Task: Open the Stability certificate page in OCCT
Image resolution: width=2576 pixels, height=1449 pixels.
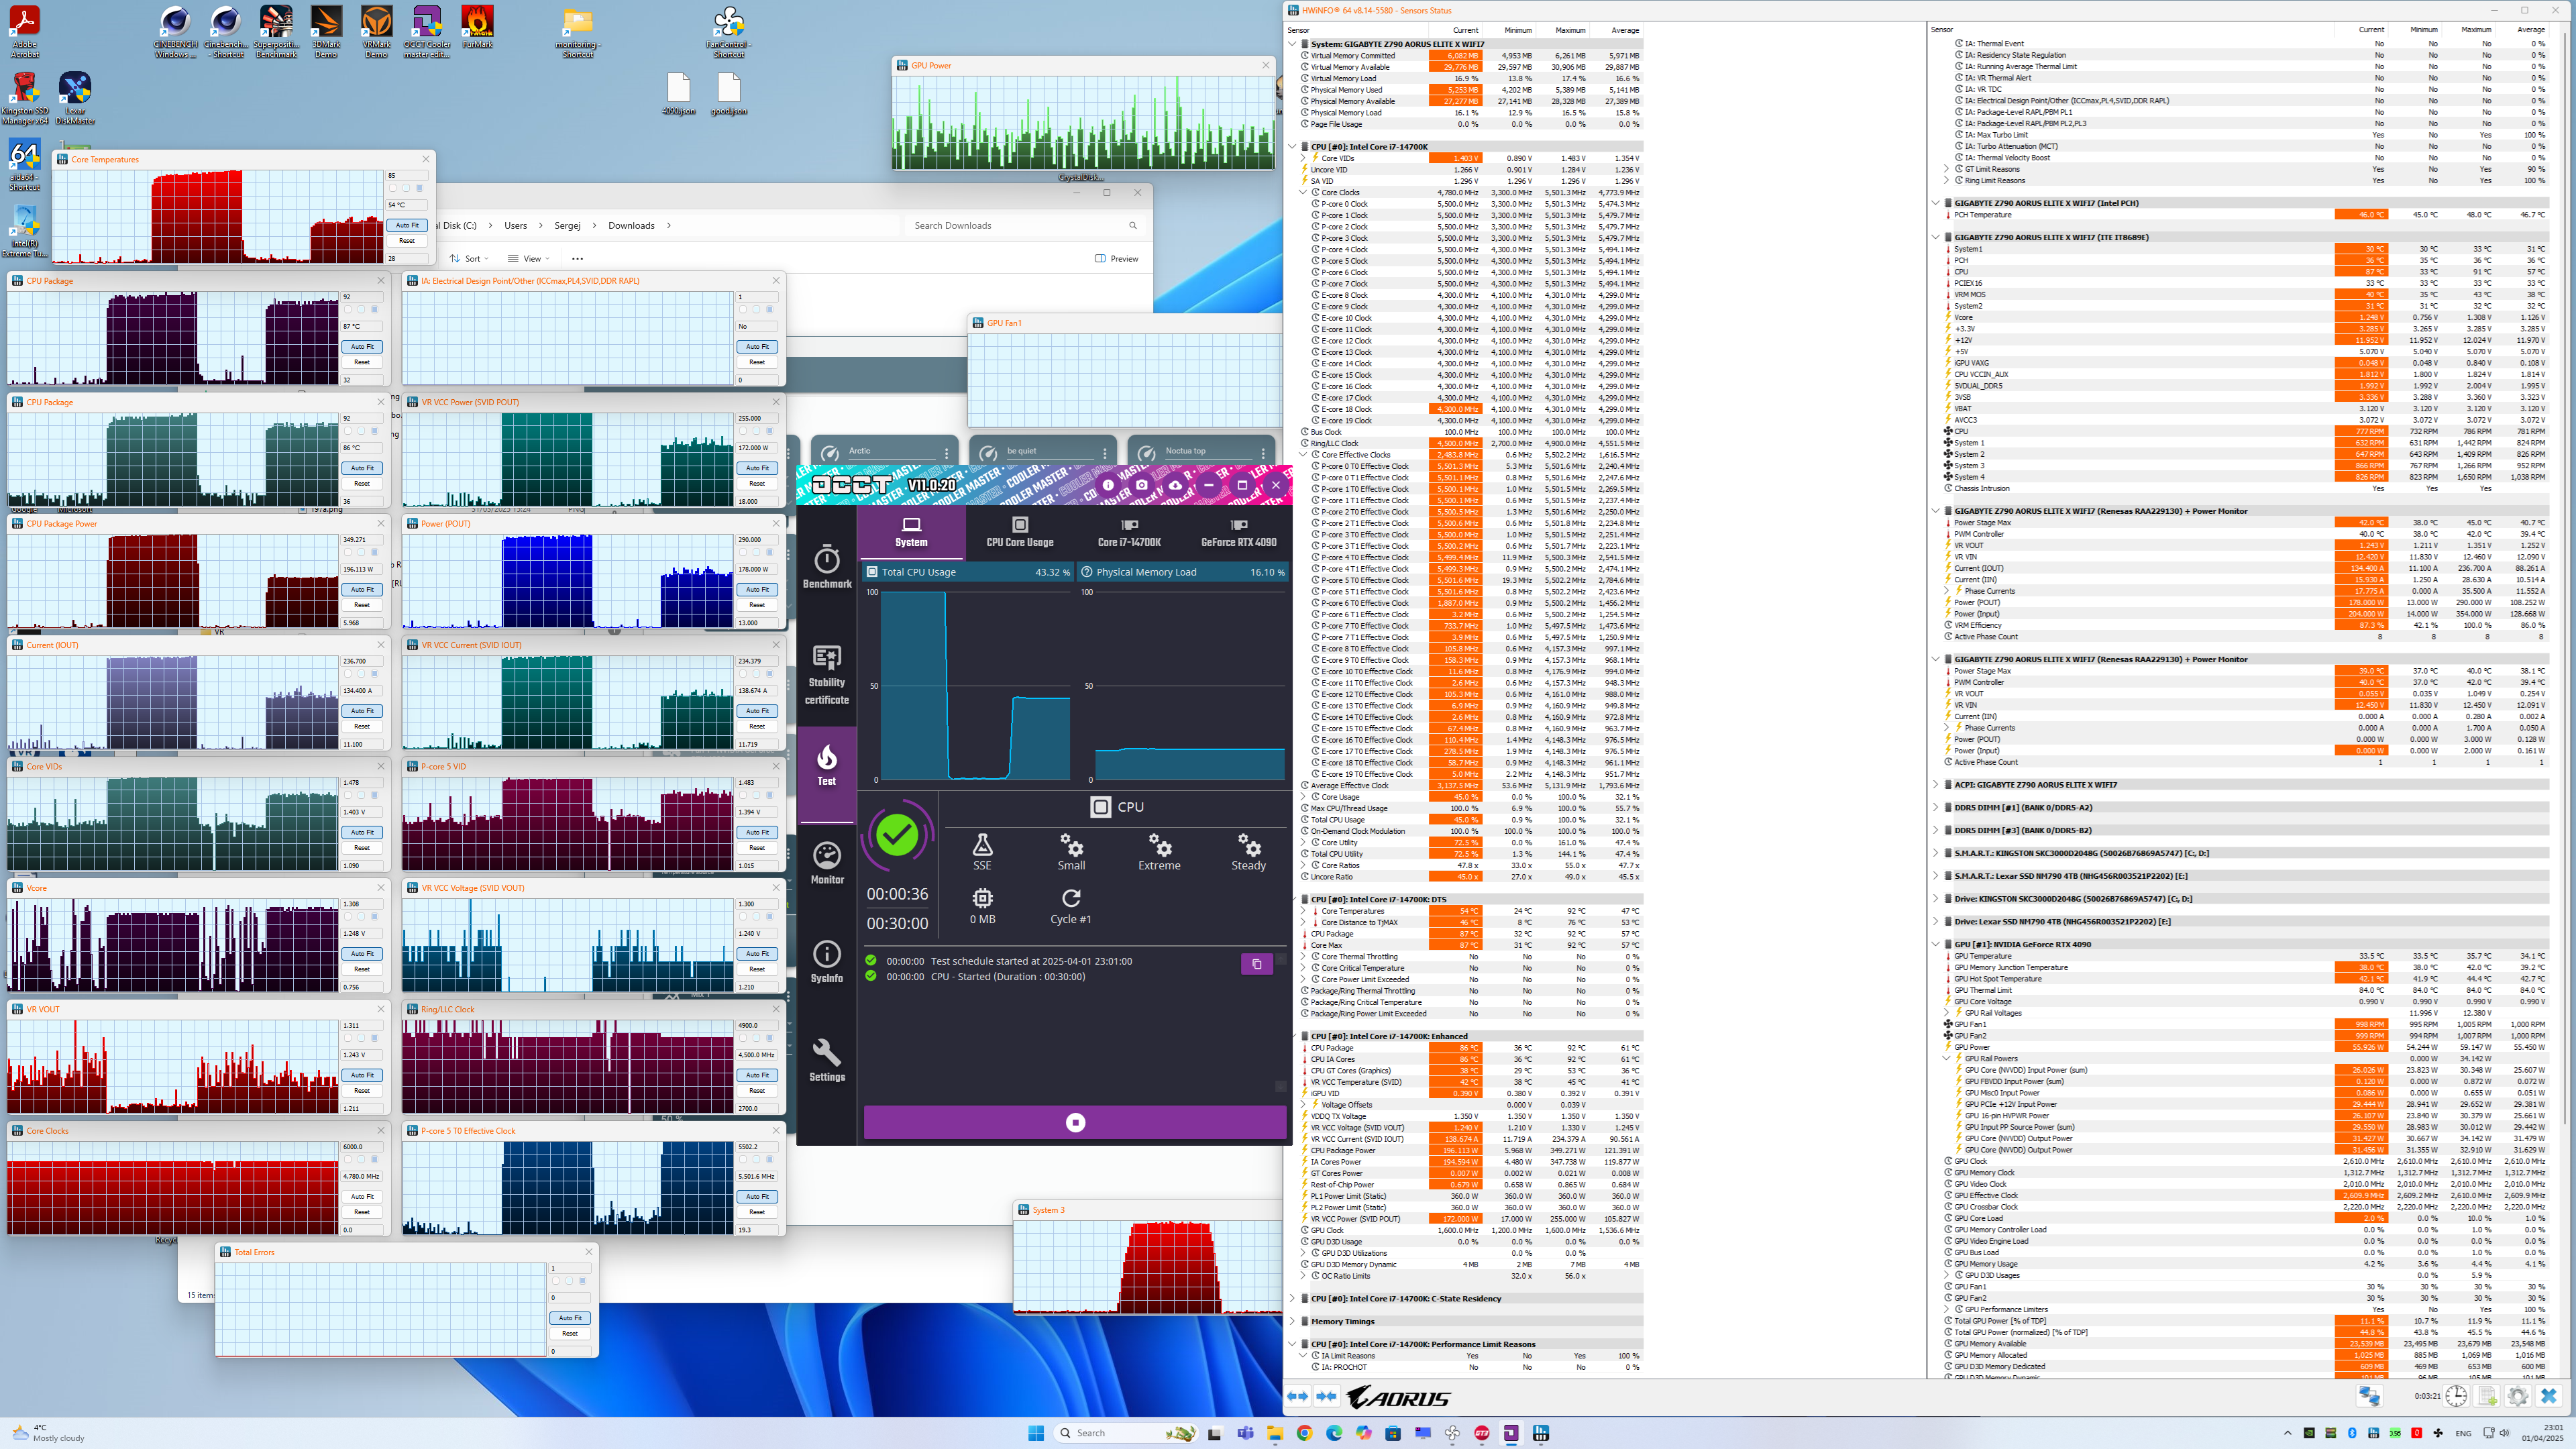Action: [827, 674]
